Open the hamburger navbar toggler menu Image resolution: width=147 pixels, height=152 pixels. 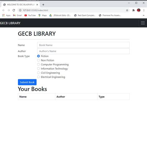(143, 23)
